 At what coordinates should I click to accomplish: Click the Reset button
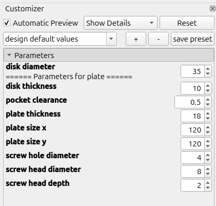click(x=187, y=23)
